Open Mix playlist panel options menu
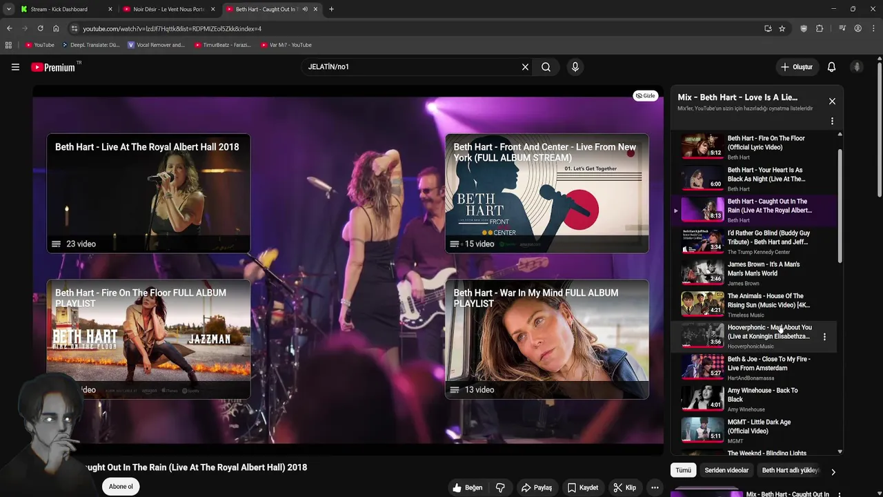The image size is (883, 497). (x=832, y=121)
